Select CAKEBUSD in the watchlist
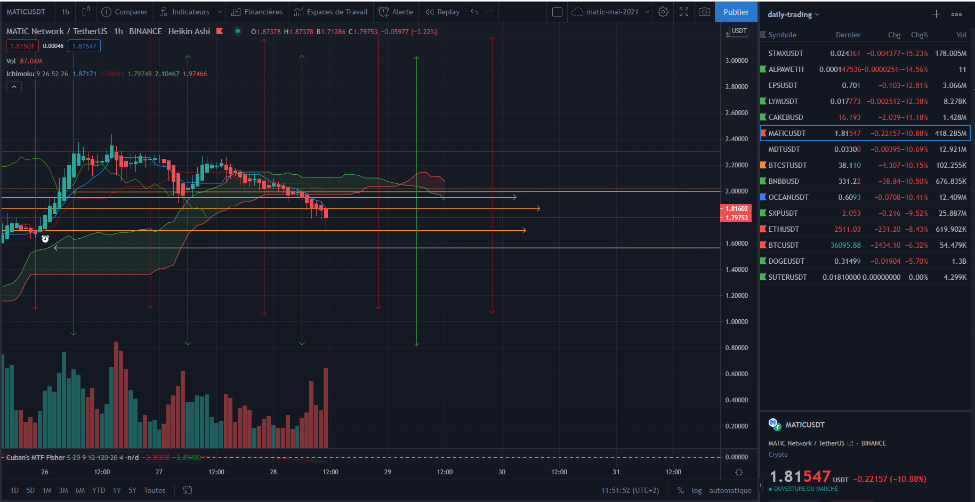The width and height of the screenshot is (975, 502). point(865,117)
